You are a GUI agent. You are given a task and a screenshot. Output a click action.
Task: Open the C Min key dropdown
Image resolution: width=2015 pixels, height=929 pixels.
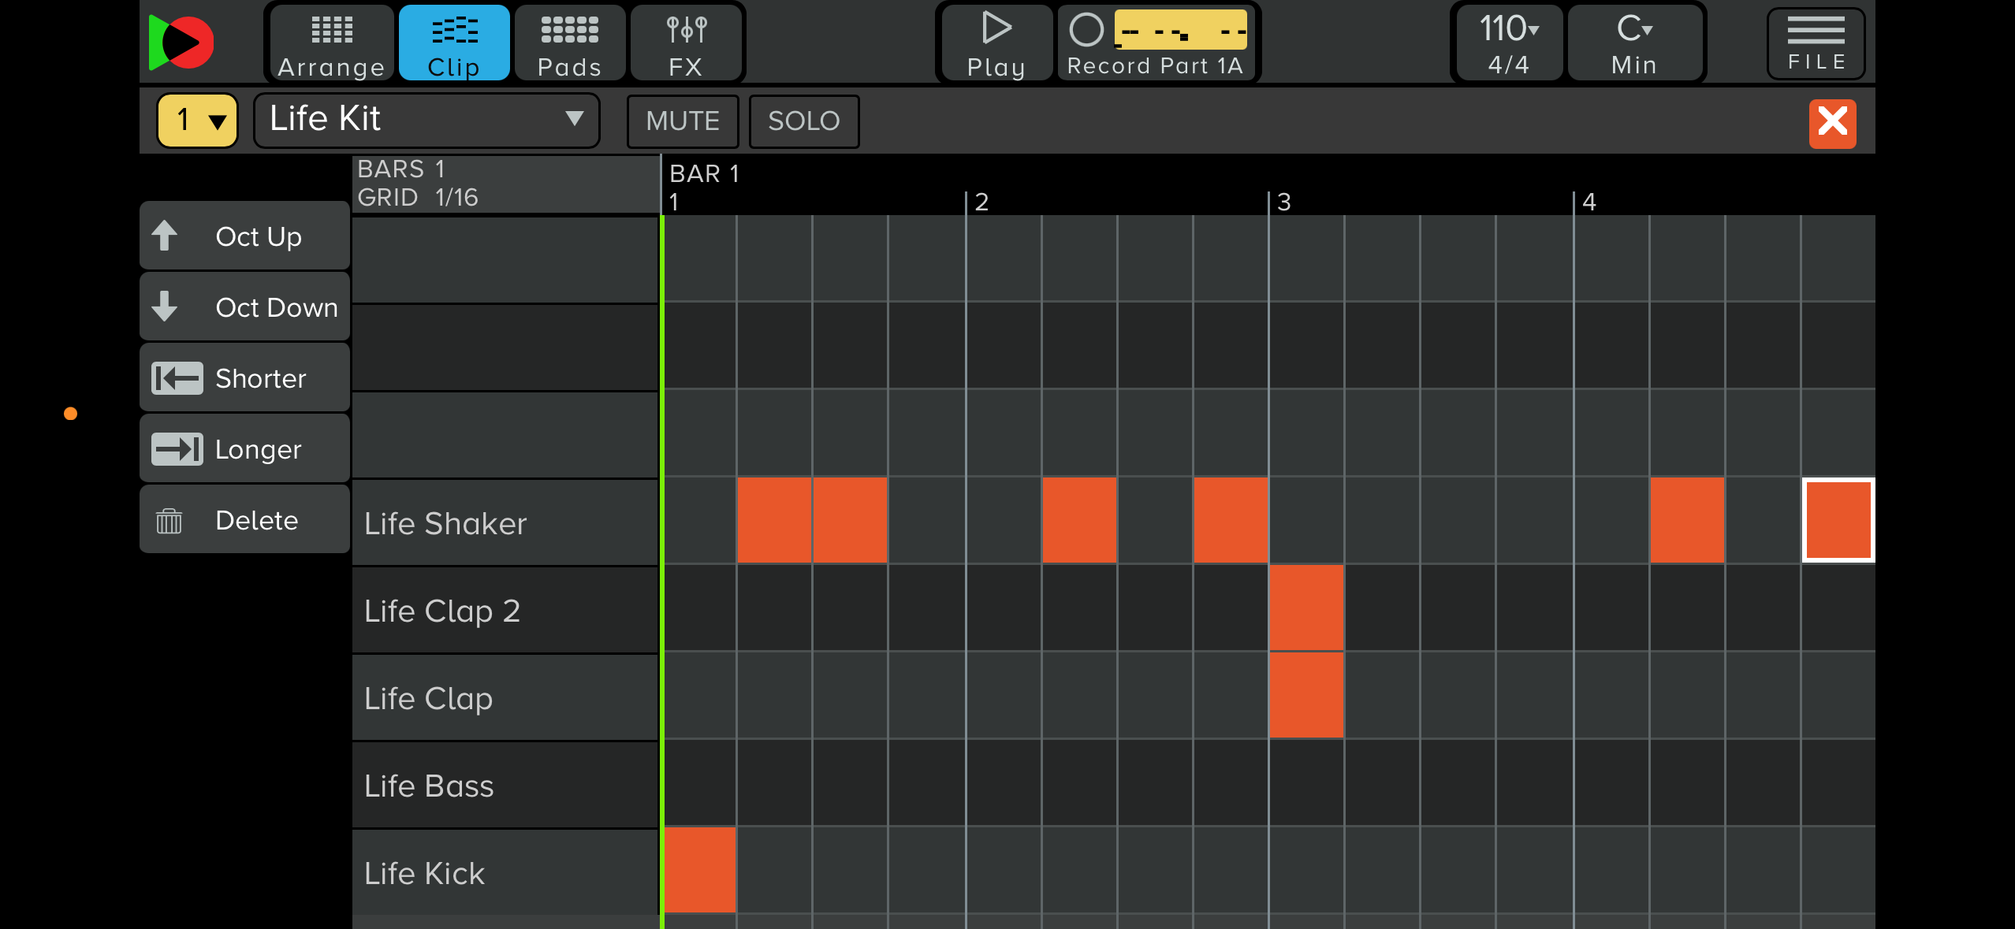pos(1634,43)
